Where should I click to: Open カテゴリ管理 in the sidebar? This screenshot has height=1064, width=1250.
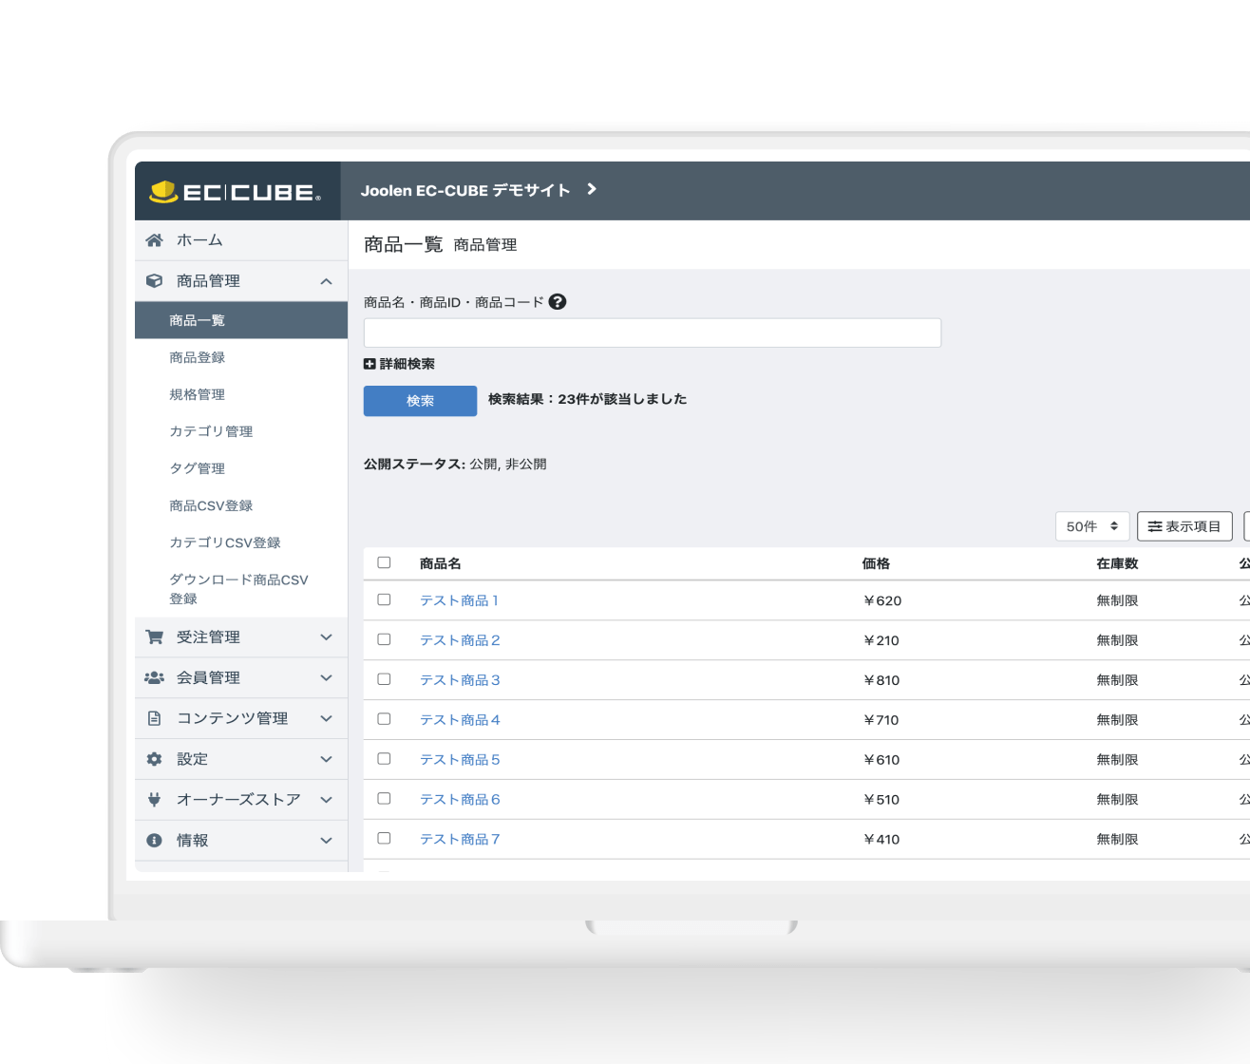211,431
